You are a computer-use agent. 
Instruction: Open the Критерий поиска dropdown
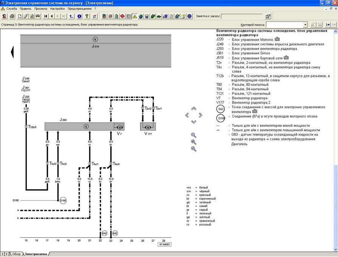[x=305, y=25]
